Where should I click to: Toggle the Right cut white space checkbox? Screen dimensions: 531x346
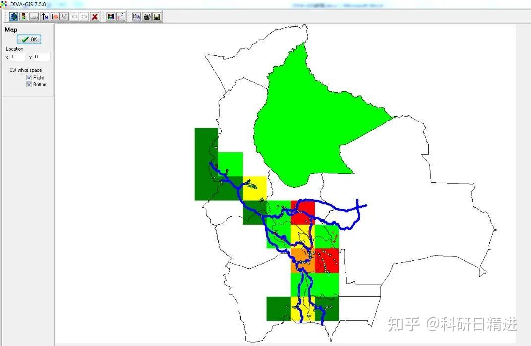[29, 78]
